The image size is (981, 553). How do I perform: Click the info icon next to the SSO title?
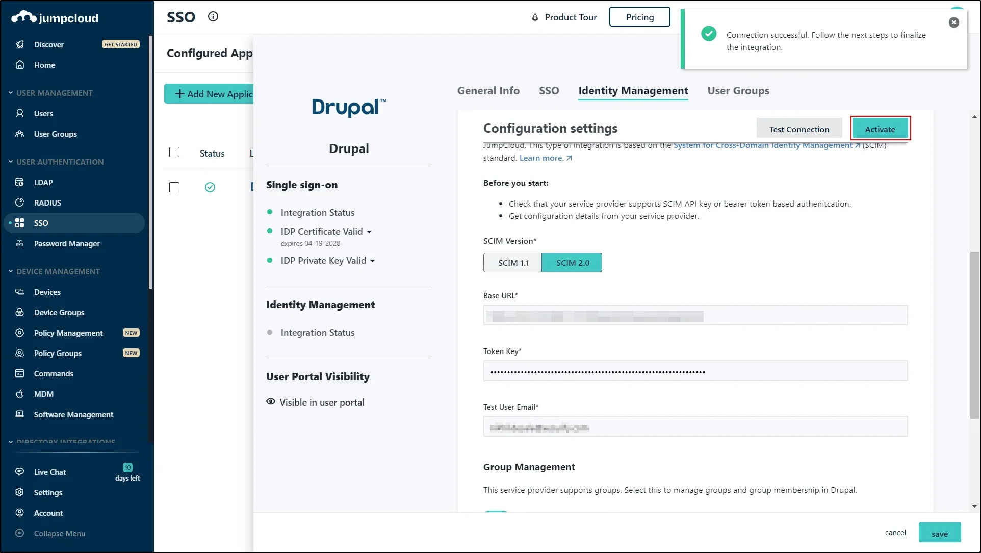point(213,16)
